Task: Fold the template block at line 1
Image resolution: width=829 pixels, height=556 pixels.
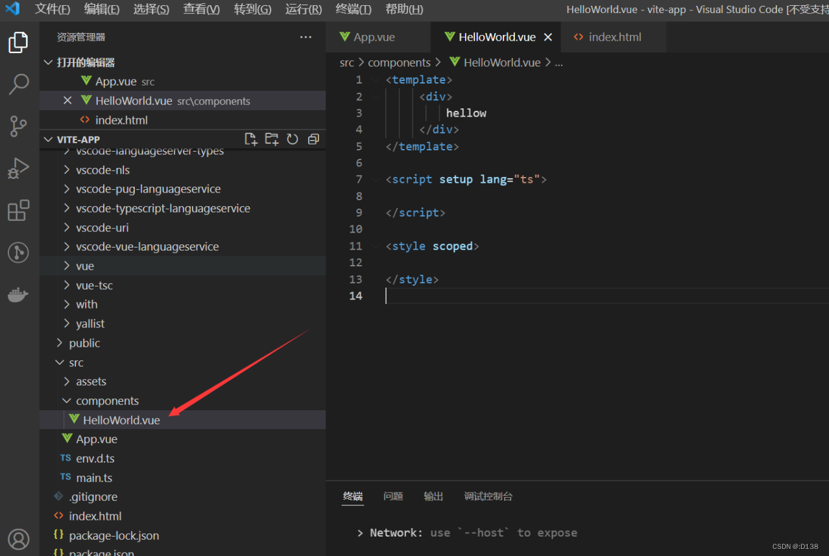Action: (376, 80)
